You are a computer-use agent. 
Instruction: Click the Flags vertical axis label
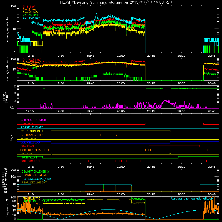pyautogui.click(x=11, y=138)
